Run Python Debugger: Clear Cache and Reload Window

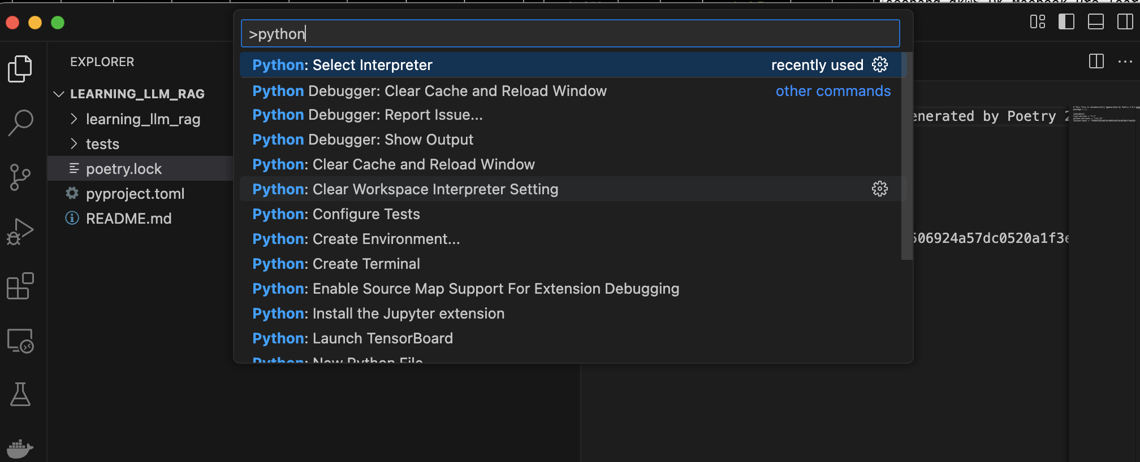(570, 90)
